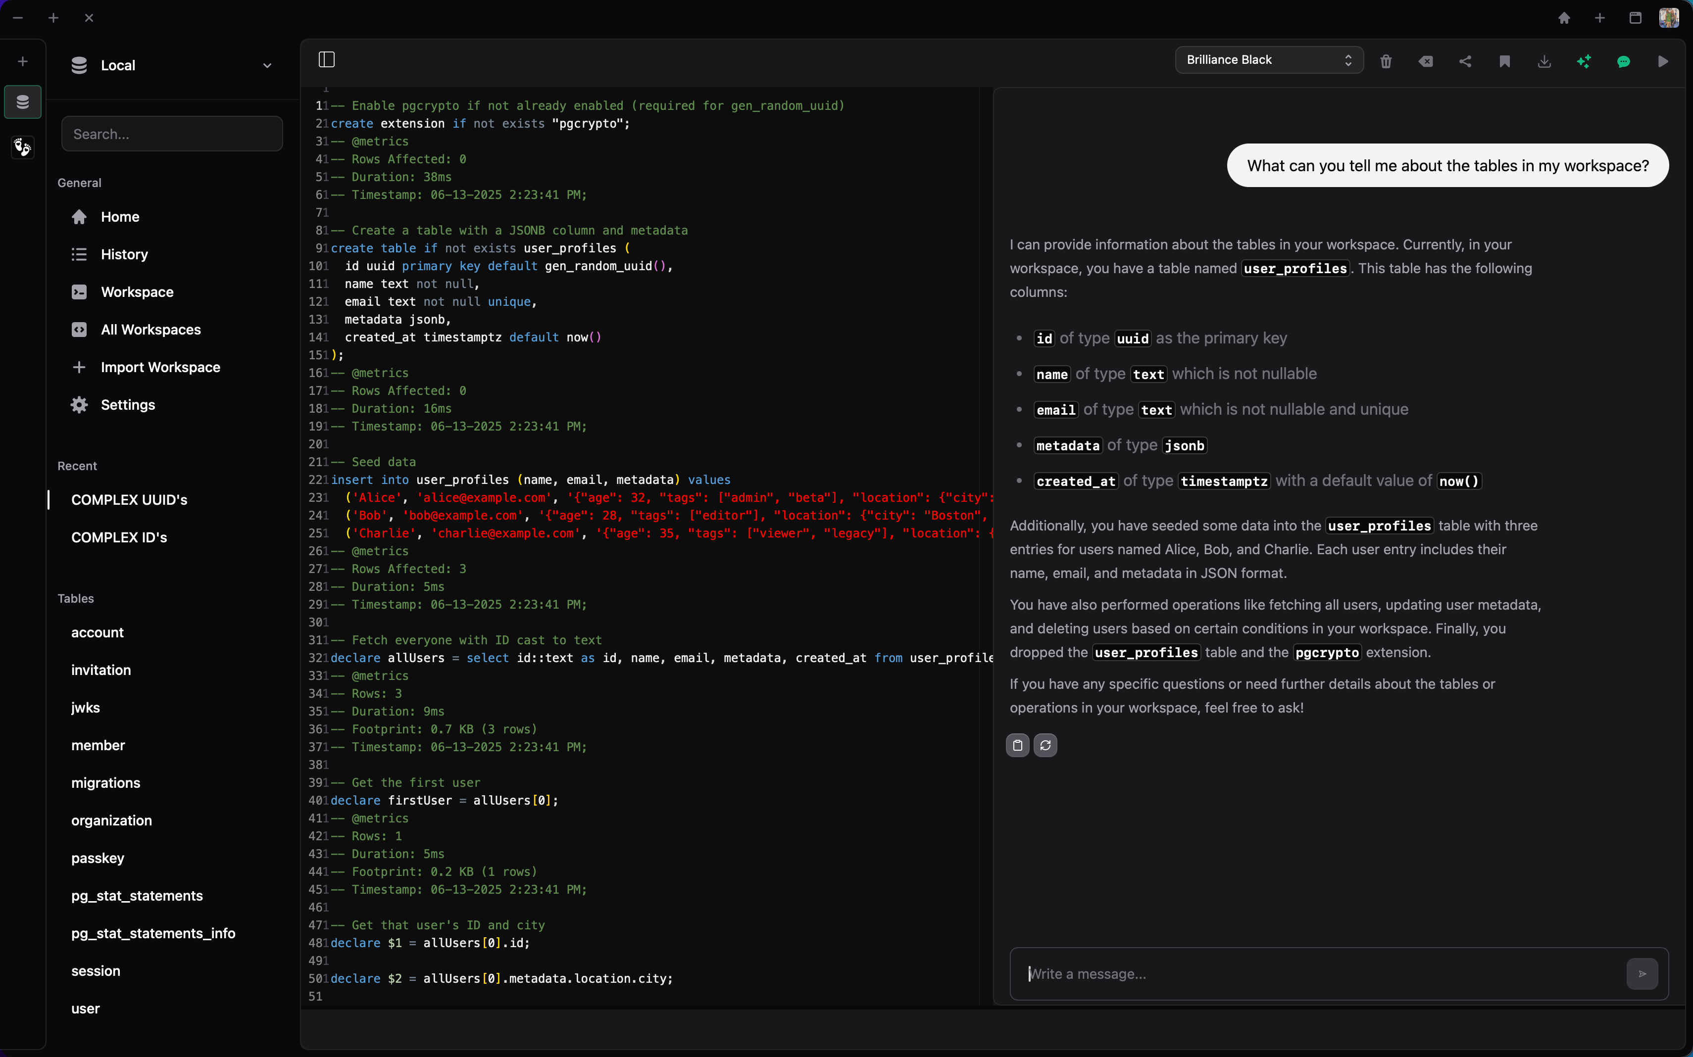Click Import Workspace menu item
Screen dimensions: 1693x1057
(x=160, y=368)
